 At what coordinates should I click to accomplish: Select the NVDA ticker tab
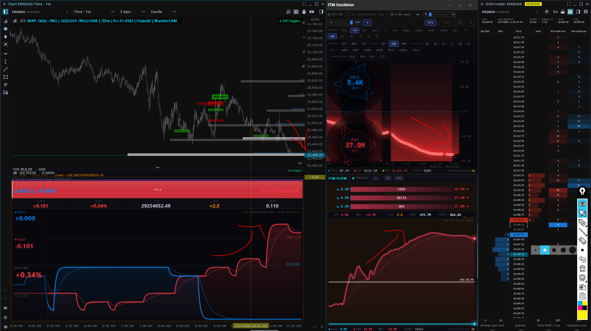coord(368,50)
